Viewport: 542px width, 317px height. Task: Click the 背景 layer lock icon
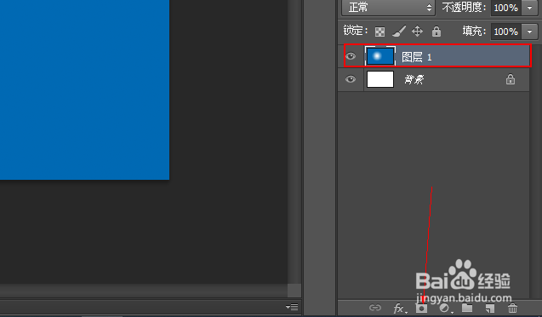click(511, 79)
